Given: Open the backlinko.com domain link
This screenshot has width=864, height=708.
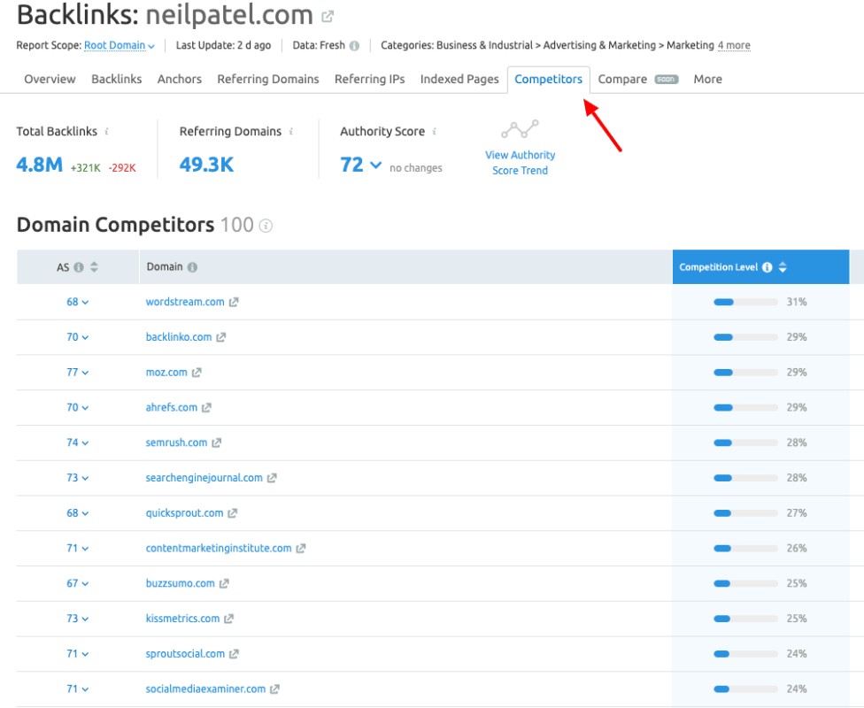Looking at the screenshot, I should tap(179, 337).
